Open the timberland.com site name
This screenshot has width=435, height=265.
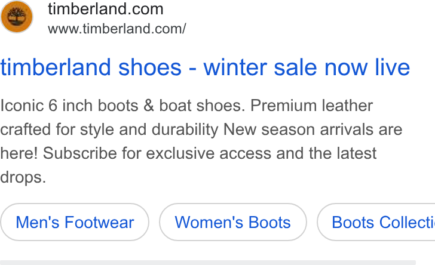pos(105,9)
